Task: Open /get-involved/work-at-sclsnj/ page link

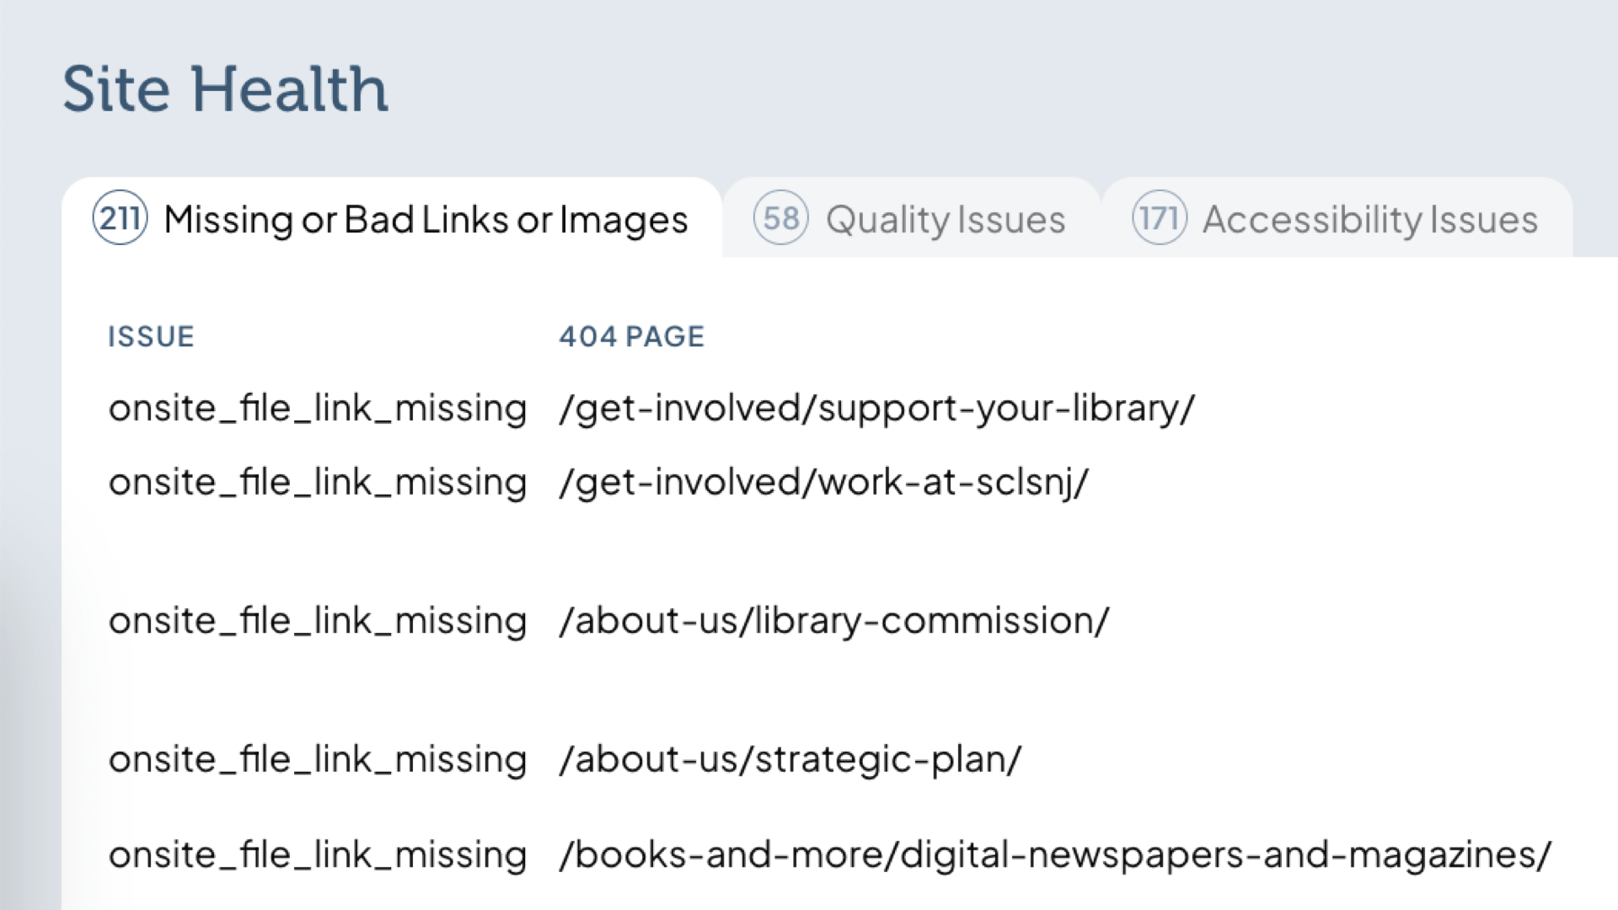Action: (x=824, y=481)
